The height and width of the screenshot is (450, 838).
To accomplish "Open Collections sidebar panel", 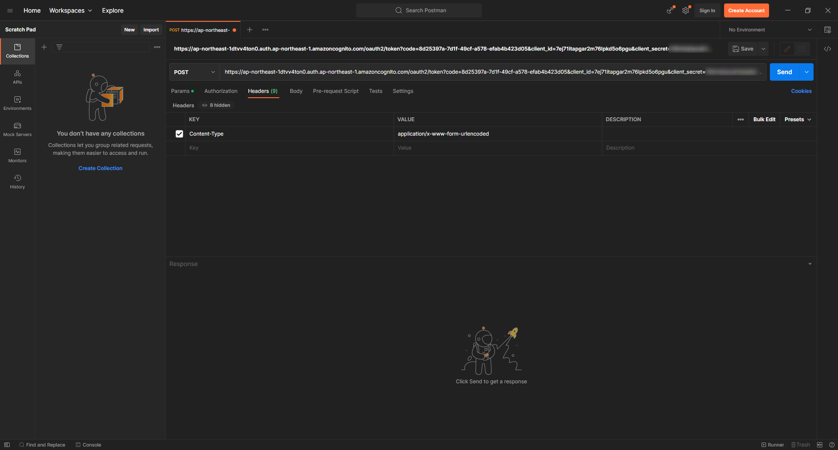I will click(x=17, y=51).
